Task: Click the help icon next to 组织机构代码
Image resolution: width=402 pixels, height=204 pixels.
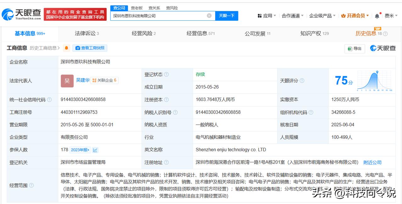Action: [311, 112]
